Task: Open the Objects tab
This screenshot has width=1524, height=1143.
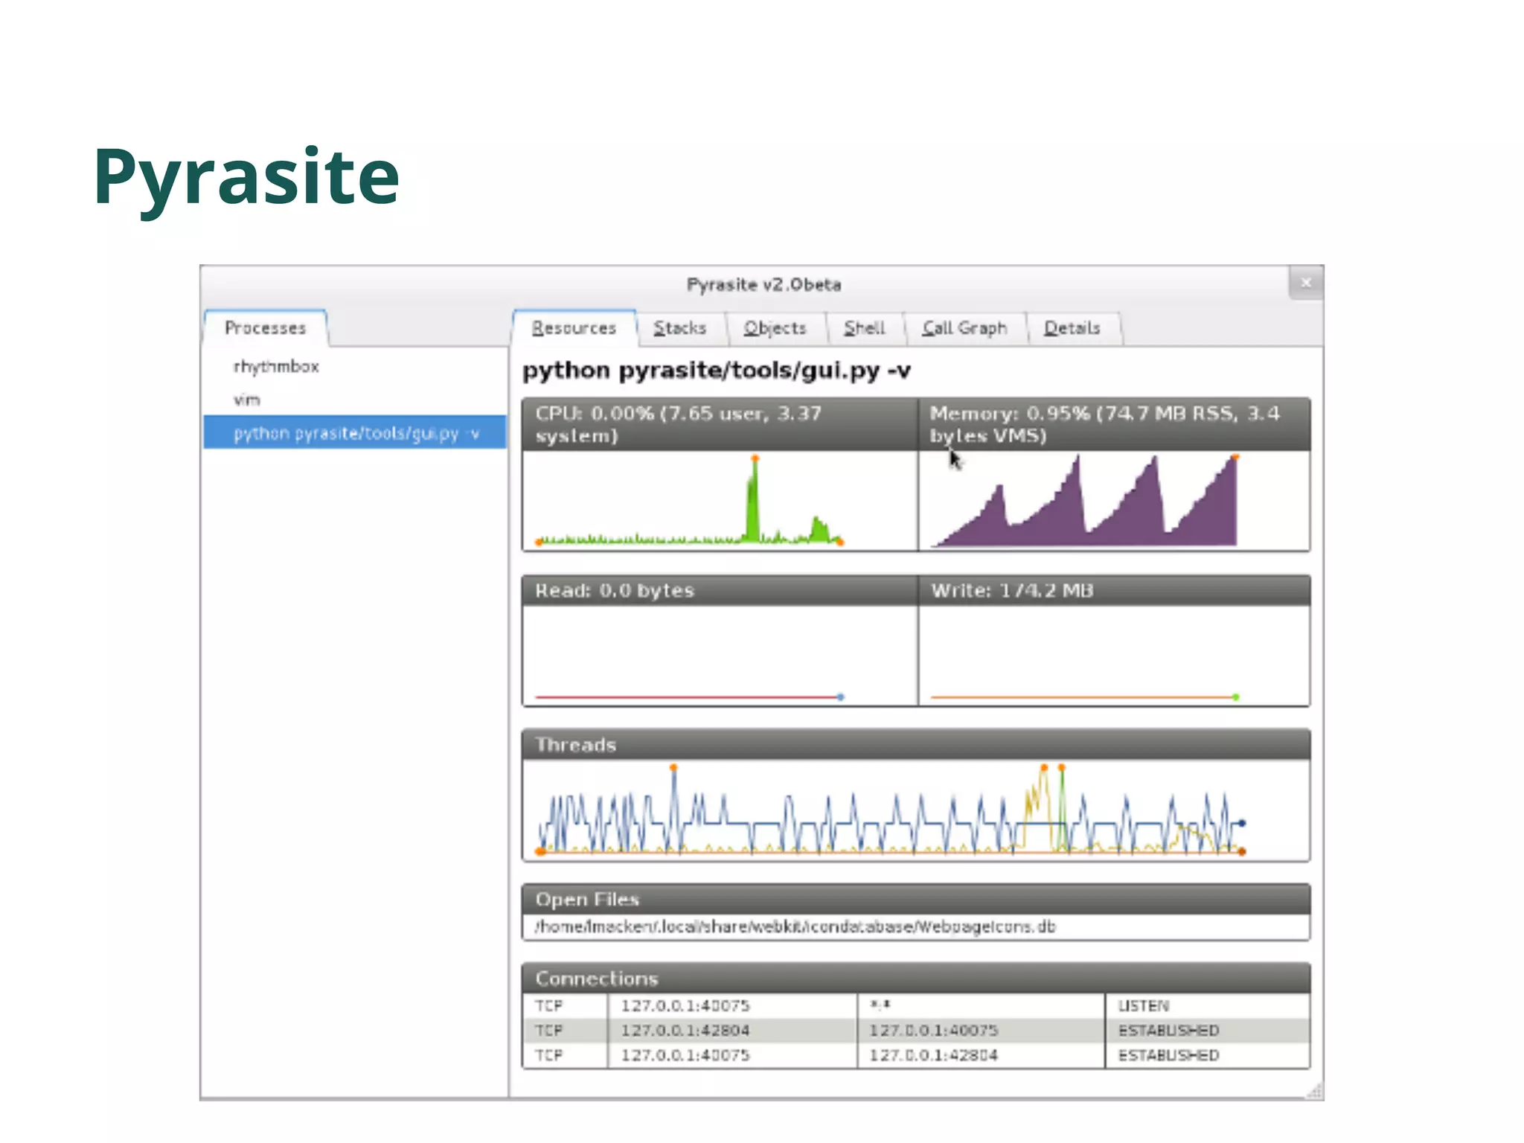Action: click(x=775, y=328)
